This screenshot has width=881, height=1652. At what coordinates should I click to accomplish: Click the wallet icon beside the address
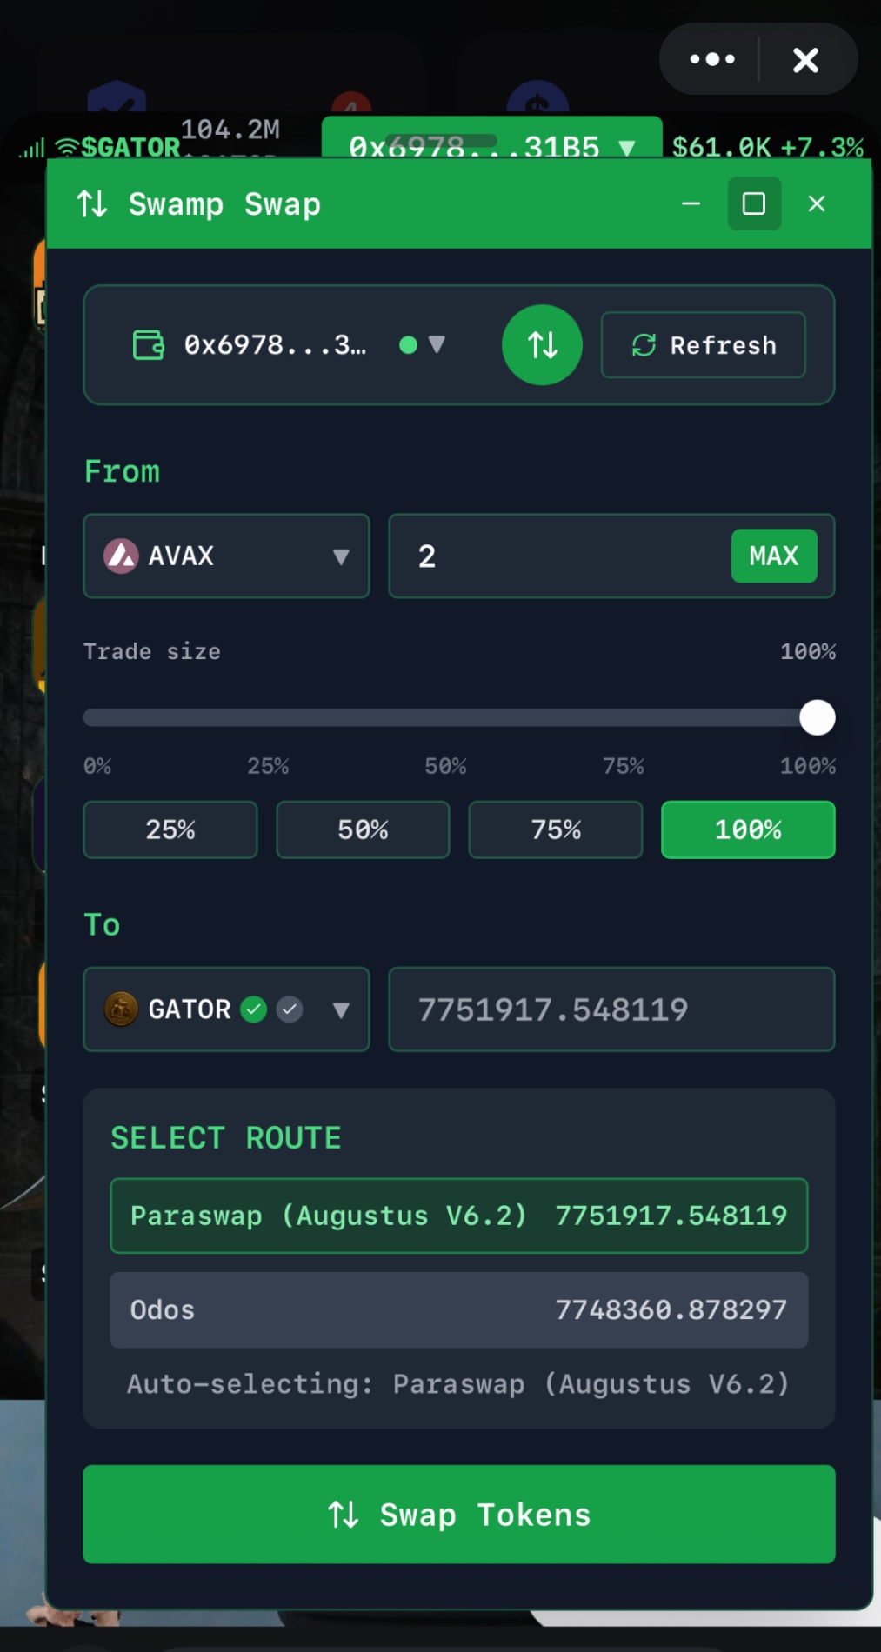pos(148,345)
